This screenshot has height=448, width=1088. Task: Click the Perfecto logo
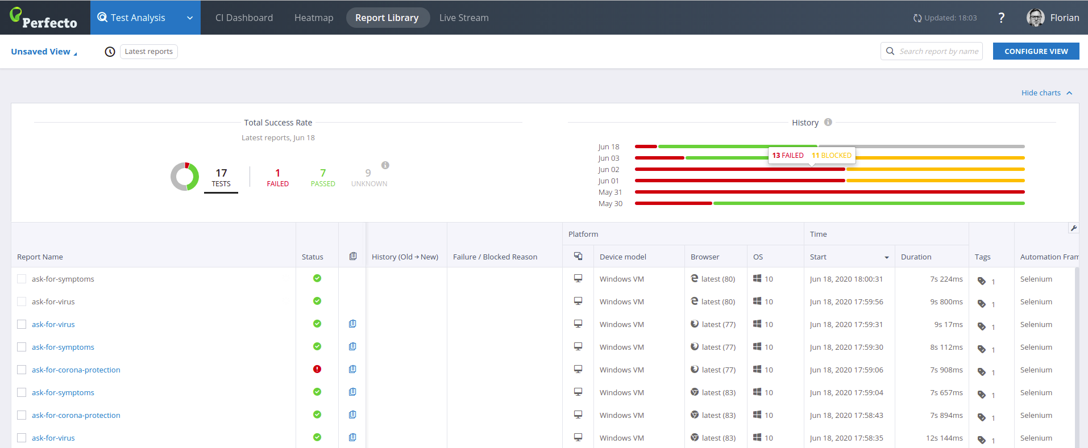click(44, 18)
